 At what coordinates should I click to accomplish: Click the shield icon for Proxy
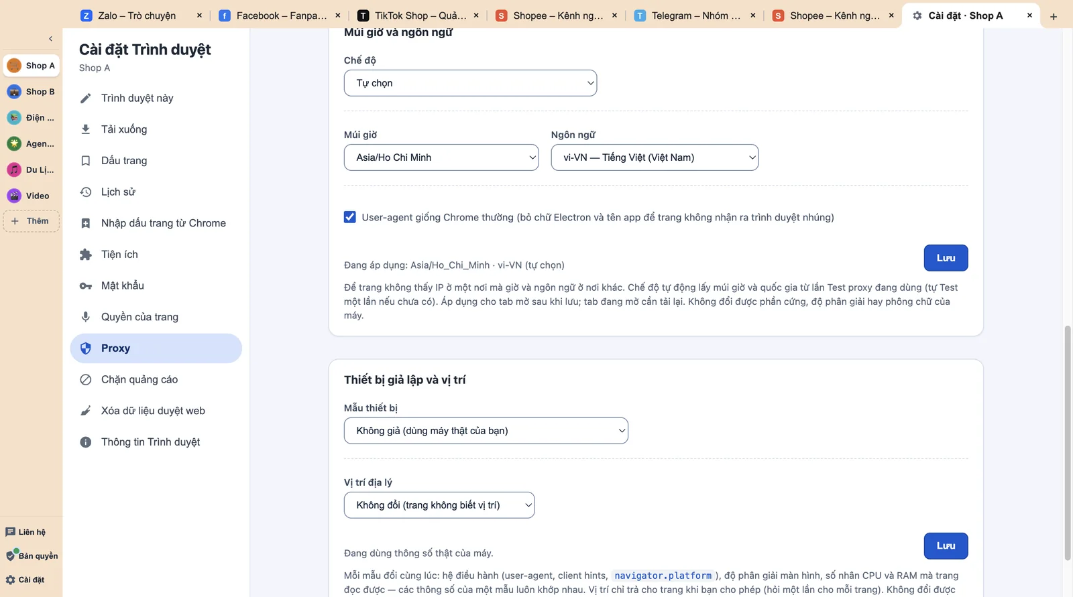pos(86,348)
